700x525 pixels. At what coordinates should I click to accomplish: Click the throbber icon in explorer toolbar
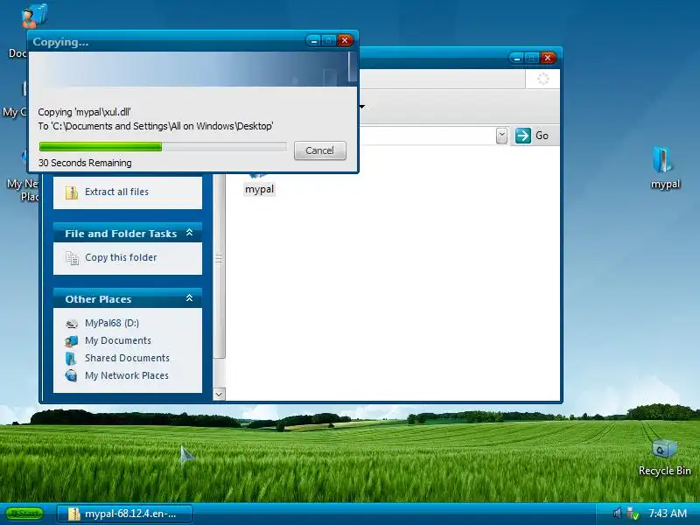(x=542, y=79)
